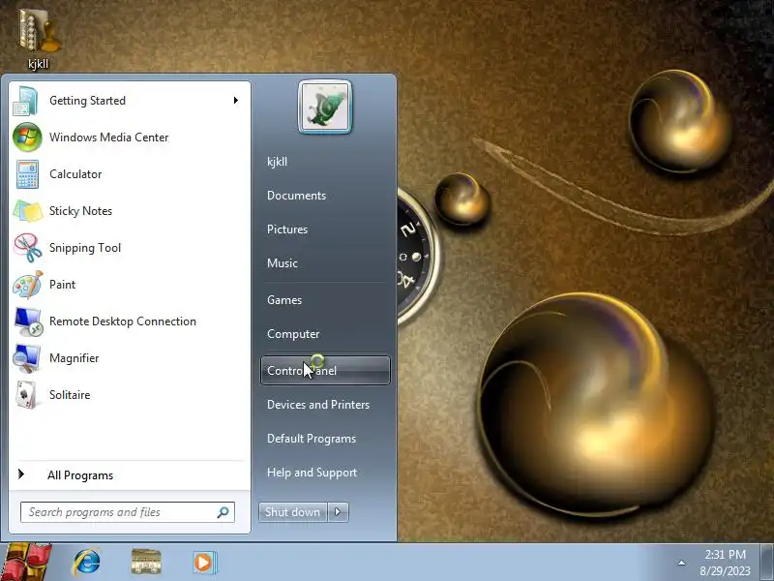The image size is (774, 581).
Task: Click the clock gadget on the desktop
Action: click(419, 257)
